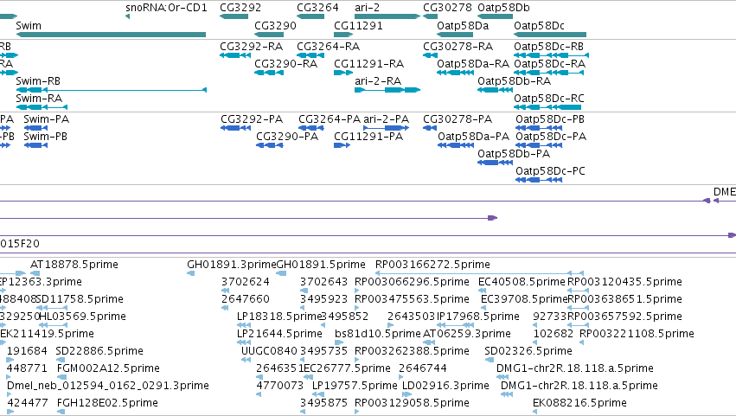The width and height of the screenshot is (736, 416).
Task: Select the GH01891.5prime feature
Action: pos(281,273)
